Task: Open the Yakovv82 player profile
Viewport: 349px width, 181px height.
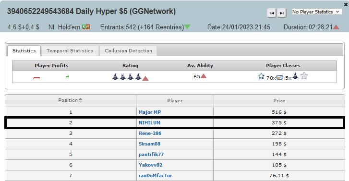Action: click(x=150, y=165)
